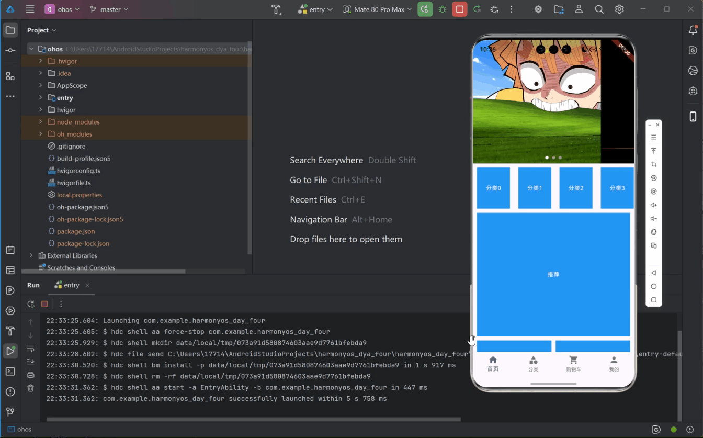Image resolution: width=703 pixels, height=438 pixels.
Task: Click the Print icon in console gutter
Action: 30,375
